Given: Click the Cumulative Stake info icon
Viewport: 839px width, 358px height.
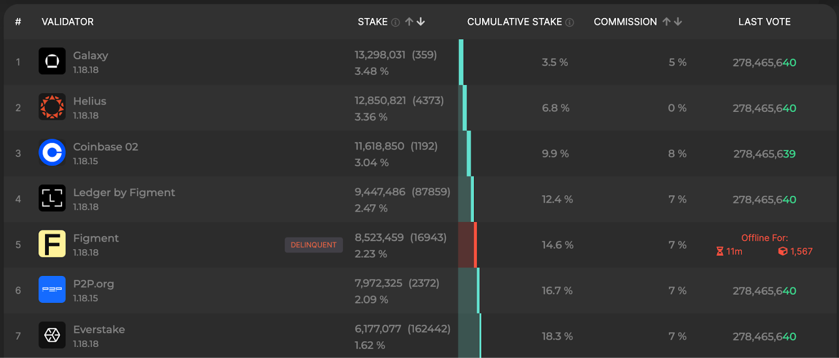Looking at the screenshot, I should pos(570,22).
